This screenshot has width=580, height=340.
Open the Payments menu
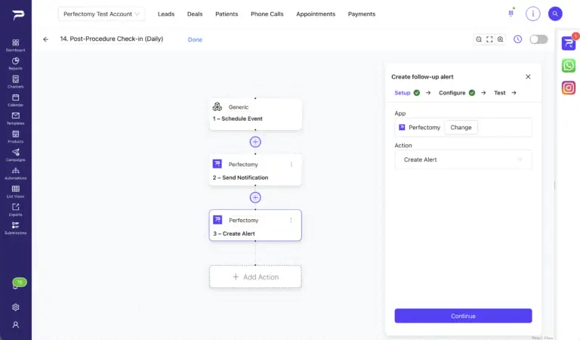click(362, 14)
